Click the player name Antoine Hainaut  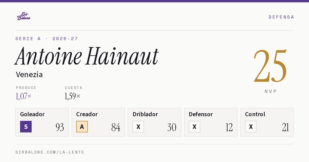coord(87,56)
